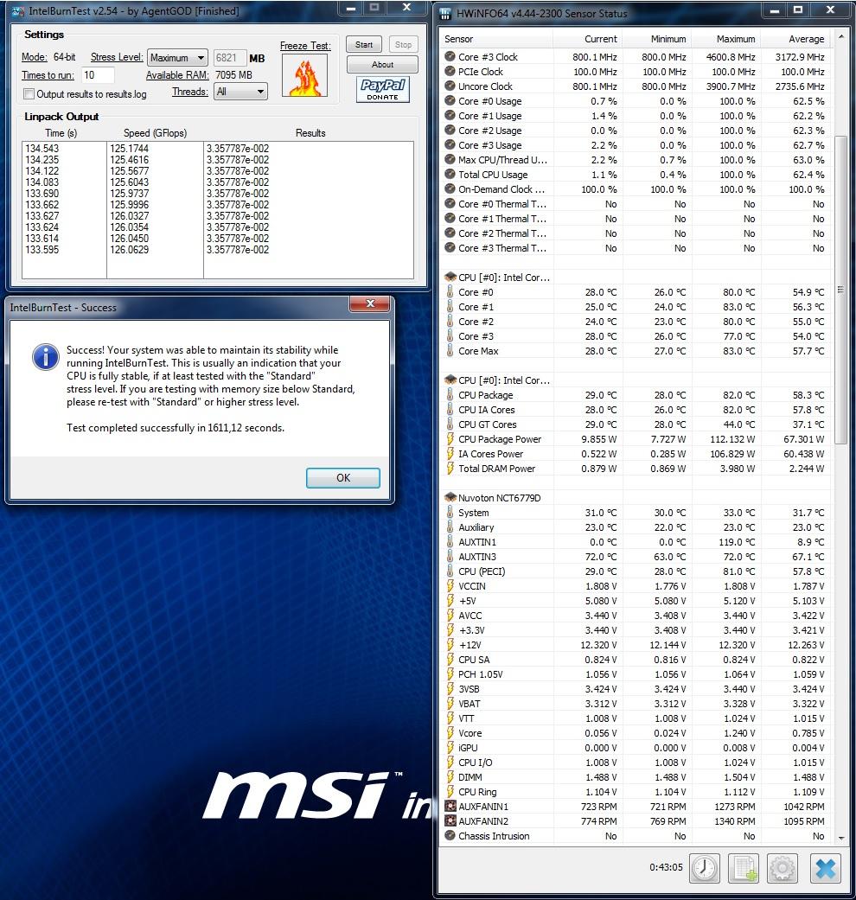The image size is (856, 900).
Task: Click the HWiNFO64 title bar app icon
Action: click(x=445, y=13)
